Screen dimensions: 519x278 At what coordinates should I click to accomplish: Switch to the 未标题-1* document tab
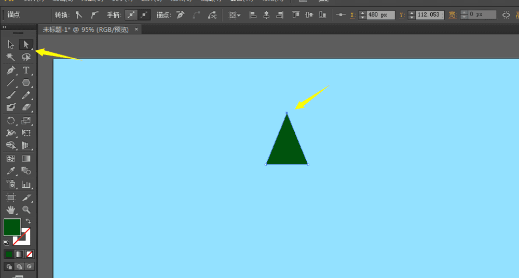86,30
